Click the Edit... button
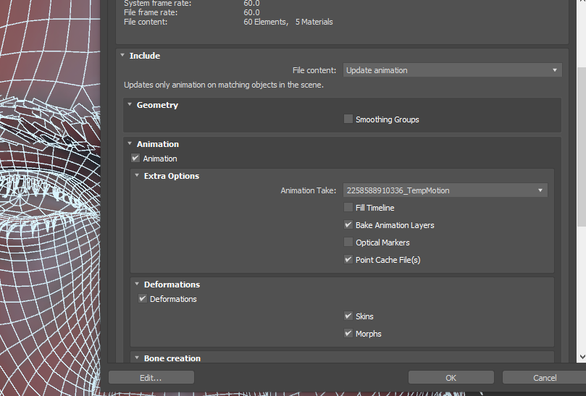586x396 pixels. pyautogui.click(x=151, y=378)
